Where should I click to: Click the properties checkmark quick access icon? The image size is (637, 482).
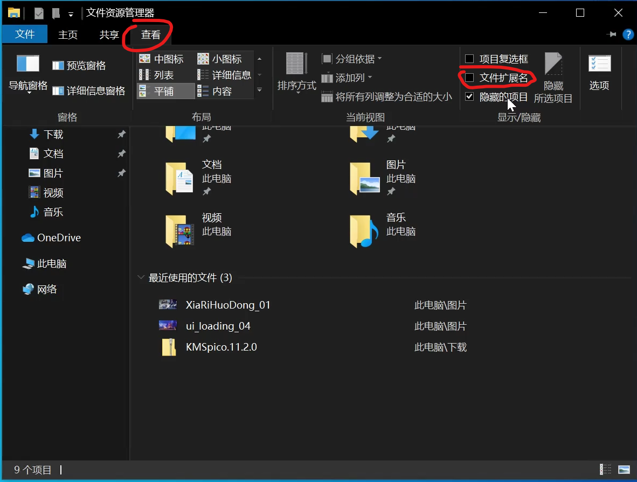pyautogui.click(x=39, y=13)
